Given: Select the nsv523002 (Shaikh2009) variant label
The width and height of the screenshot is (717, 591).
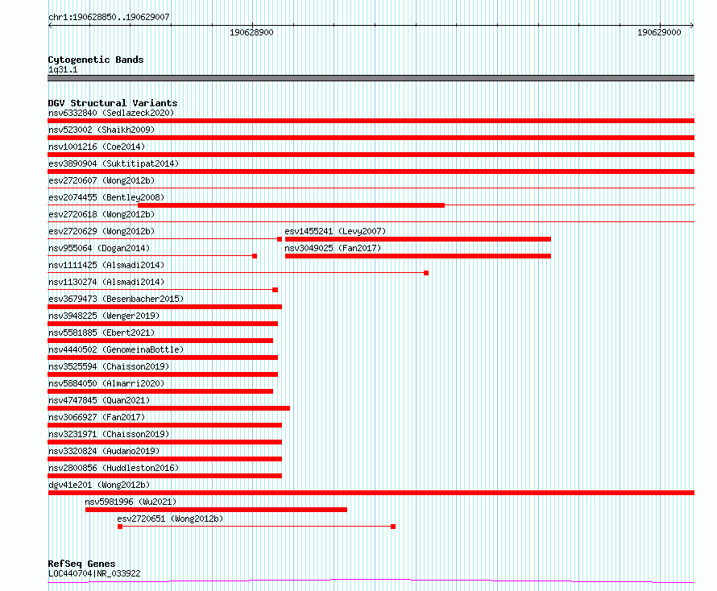Looking at the screenshot, I should coord(102,130).
